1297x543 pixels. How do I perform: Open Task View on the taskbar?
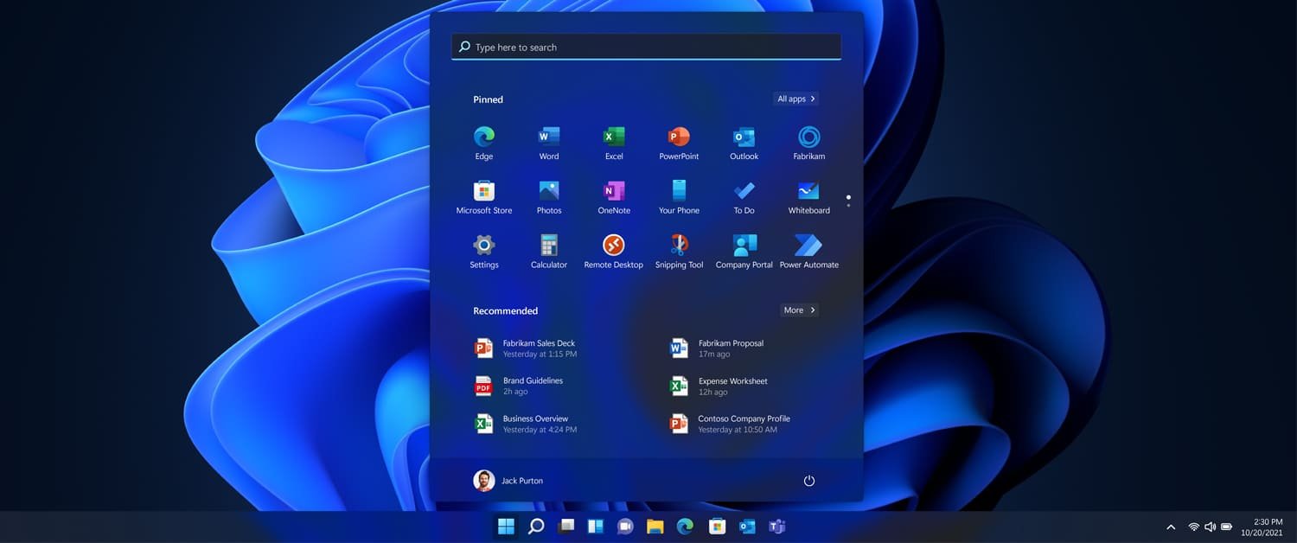click(x=565, y=527)
